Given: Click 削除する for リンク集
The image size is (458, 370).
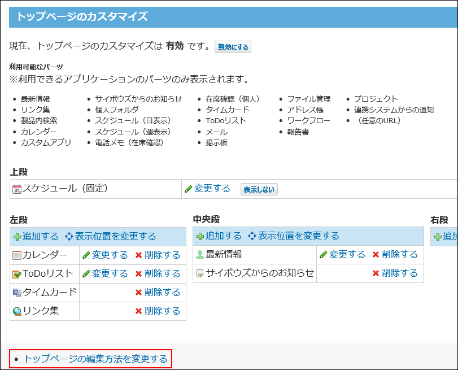Looking at the screenshot, I should [163, 311].
